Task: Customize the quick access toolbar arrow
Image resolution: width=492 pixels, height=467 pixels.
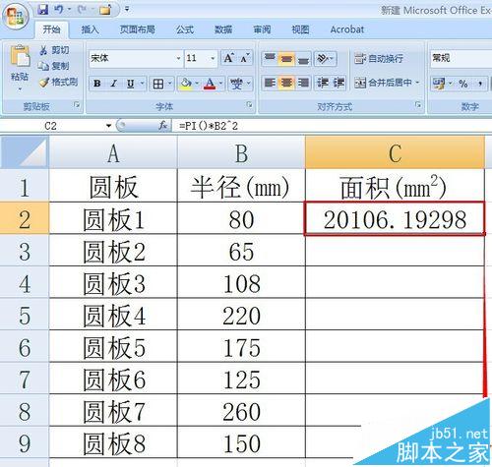Action: pyautogui.click(x=127, y=10)
